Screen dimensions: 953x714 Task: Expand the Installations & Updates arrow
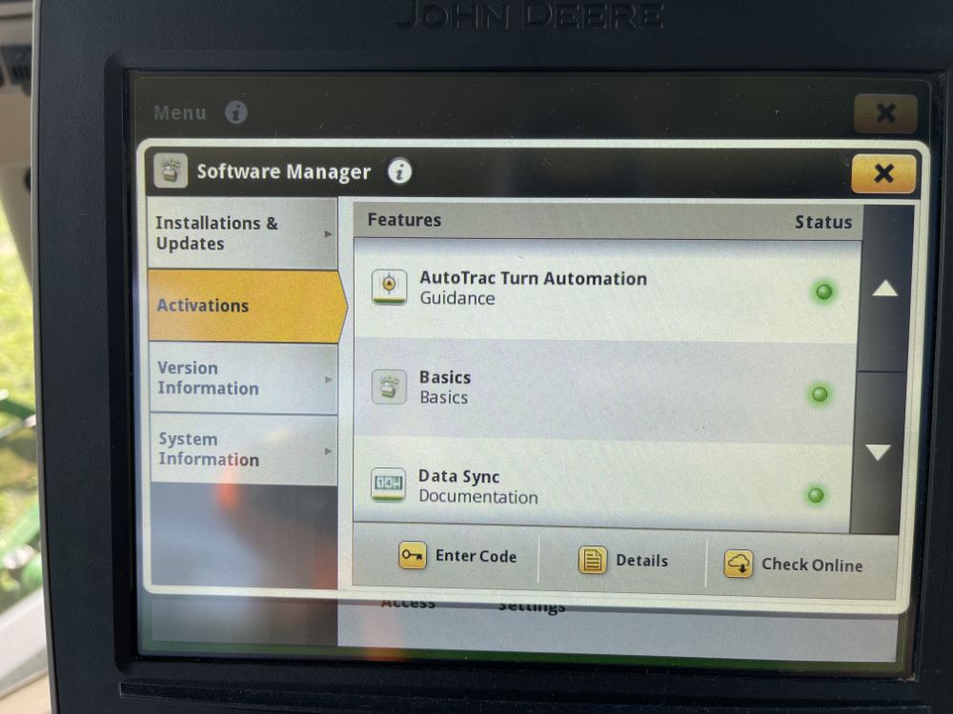click(x=328, y=234)
